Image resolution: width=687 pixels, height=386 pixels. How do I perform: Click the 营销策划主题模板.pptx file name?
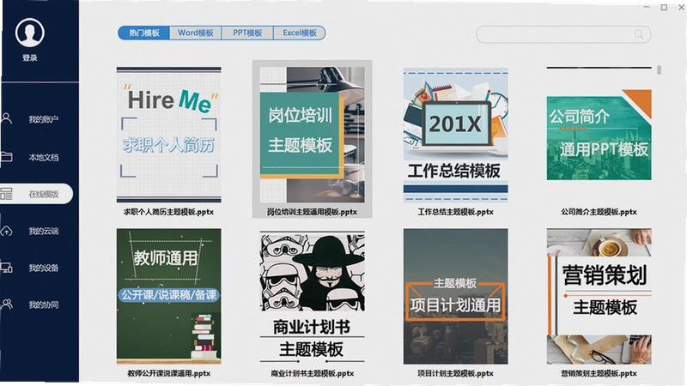click(599, 373)
